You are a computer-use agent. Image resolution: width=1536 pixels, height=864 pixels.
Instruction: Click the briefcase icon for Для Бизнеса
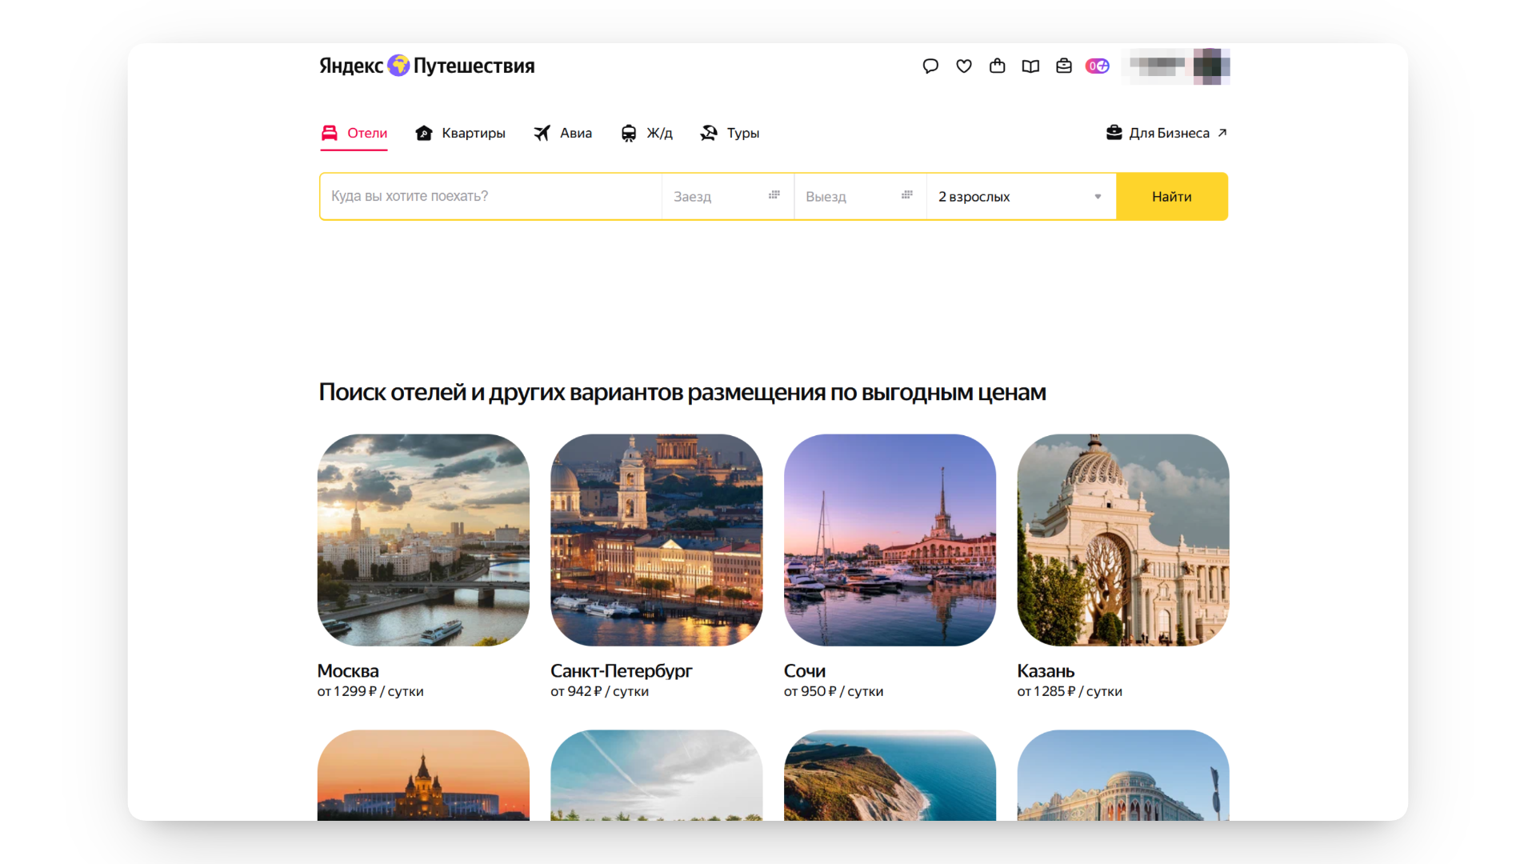coord(1114,133)
